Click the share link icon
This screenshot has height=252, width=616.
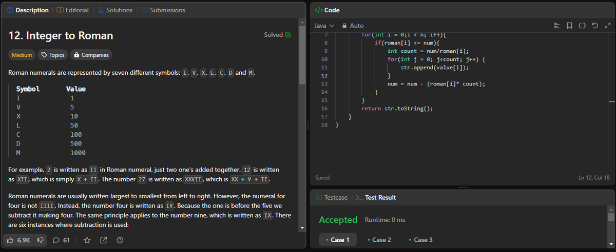tap(103, 240)
